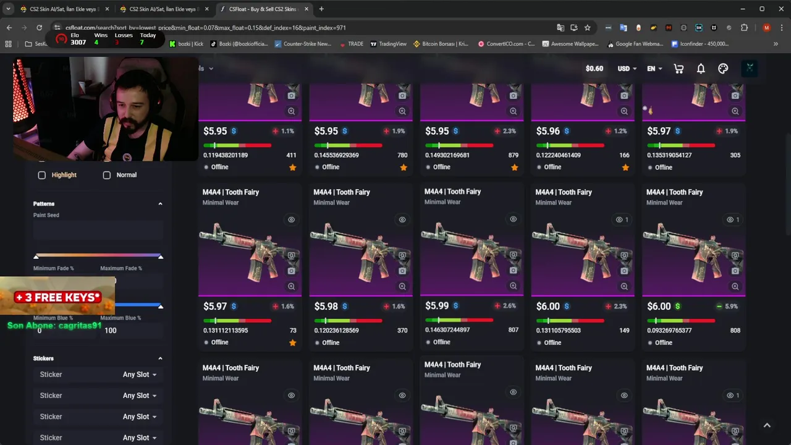
Task: Take screenshot of the $5.98 skin via camera icon
Action: (402, 271)
